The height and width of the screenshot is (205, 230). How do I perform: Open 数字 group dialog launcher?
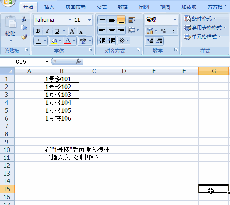coord(176,50)
